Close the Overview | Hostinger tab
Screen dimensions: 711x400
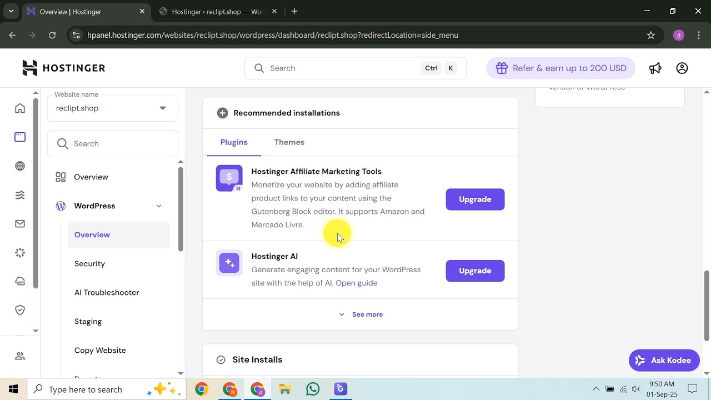pyautogui.click(x=142, y=11)
